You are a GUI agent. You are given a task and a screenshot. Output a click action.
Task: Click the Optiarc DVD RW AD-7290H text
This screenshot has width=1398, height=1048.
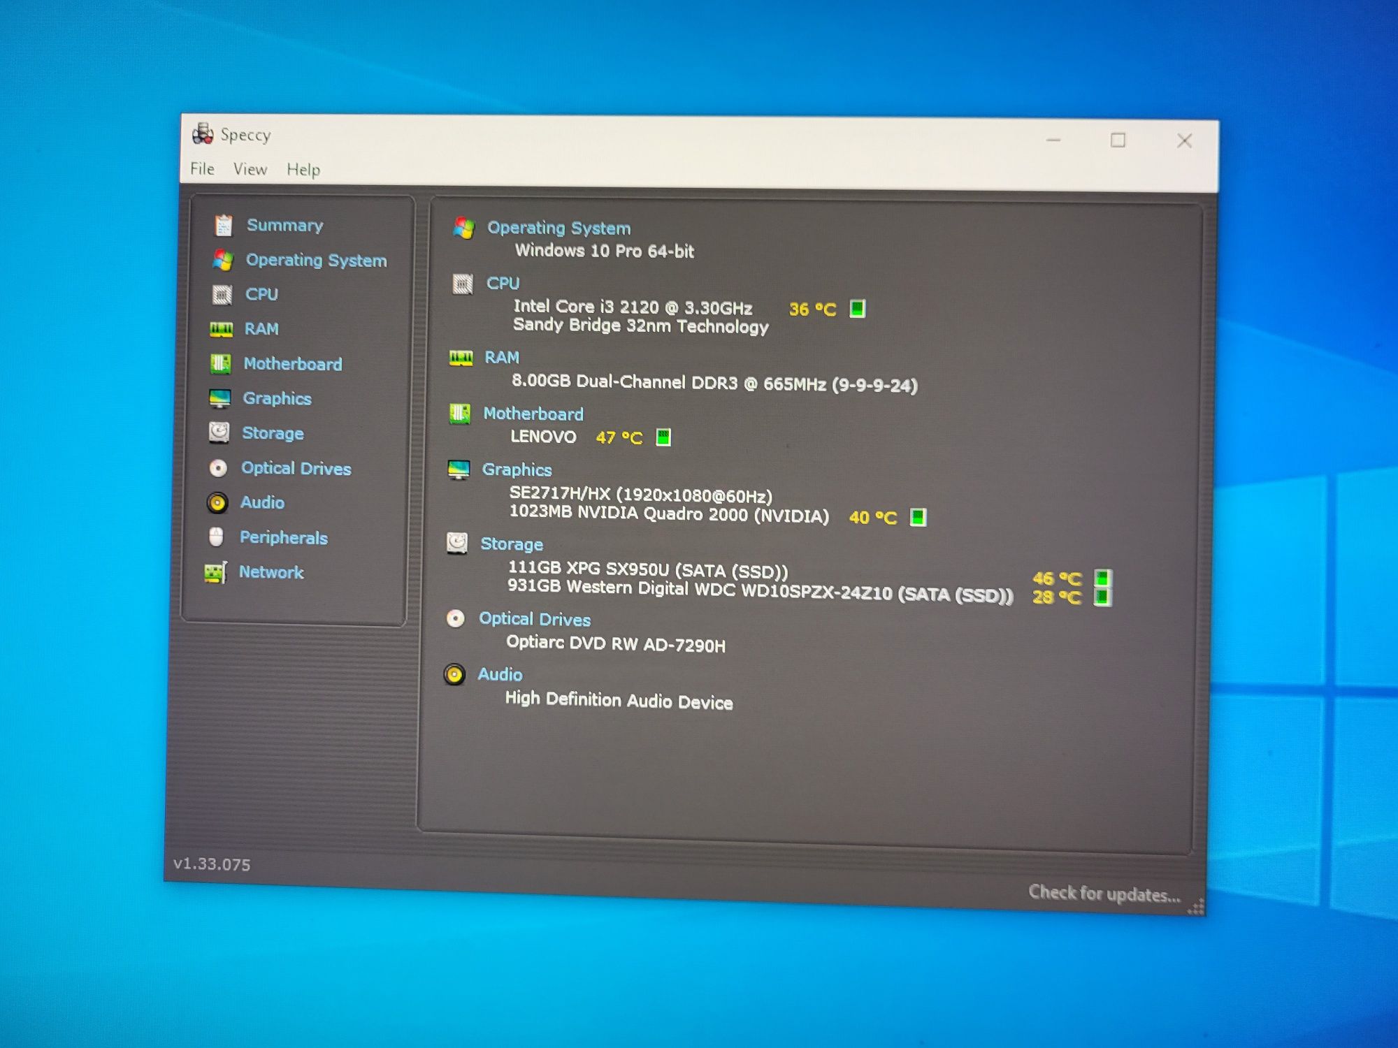(x=616, y=643)
